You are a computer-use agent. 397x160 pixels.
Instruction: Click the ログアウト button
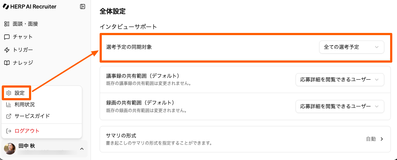click(x=27, y=131)
